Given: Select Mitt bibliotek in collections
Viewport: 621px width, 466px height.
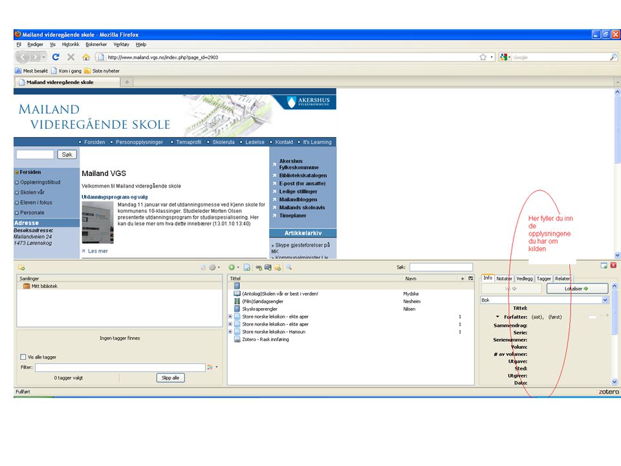Looking at the screenshot, I should point(45,286).
